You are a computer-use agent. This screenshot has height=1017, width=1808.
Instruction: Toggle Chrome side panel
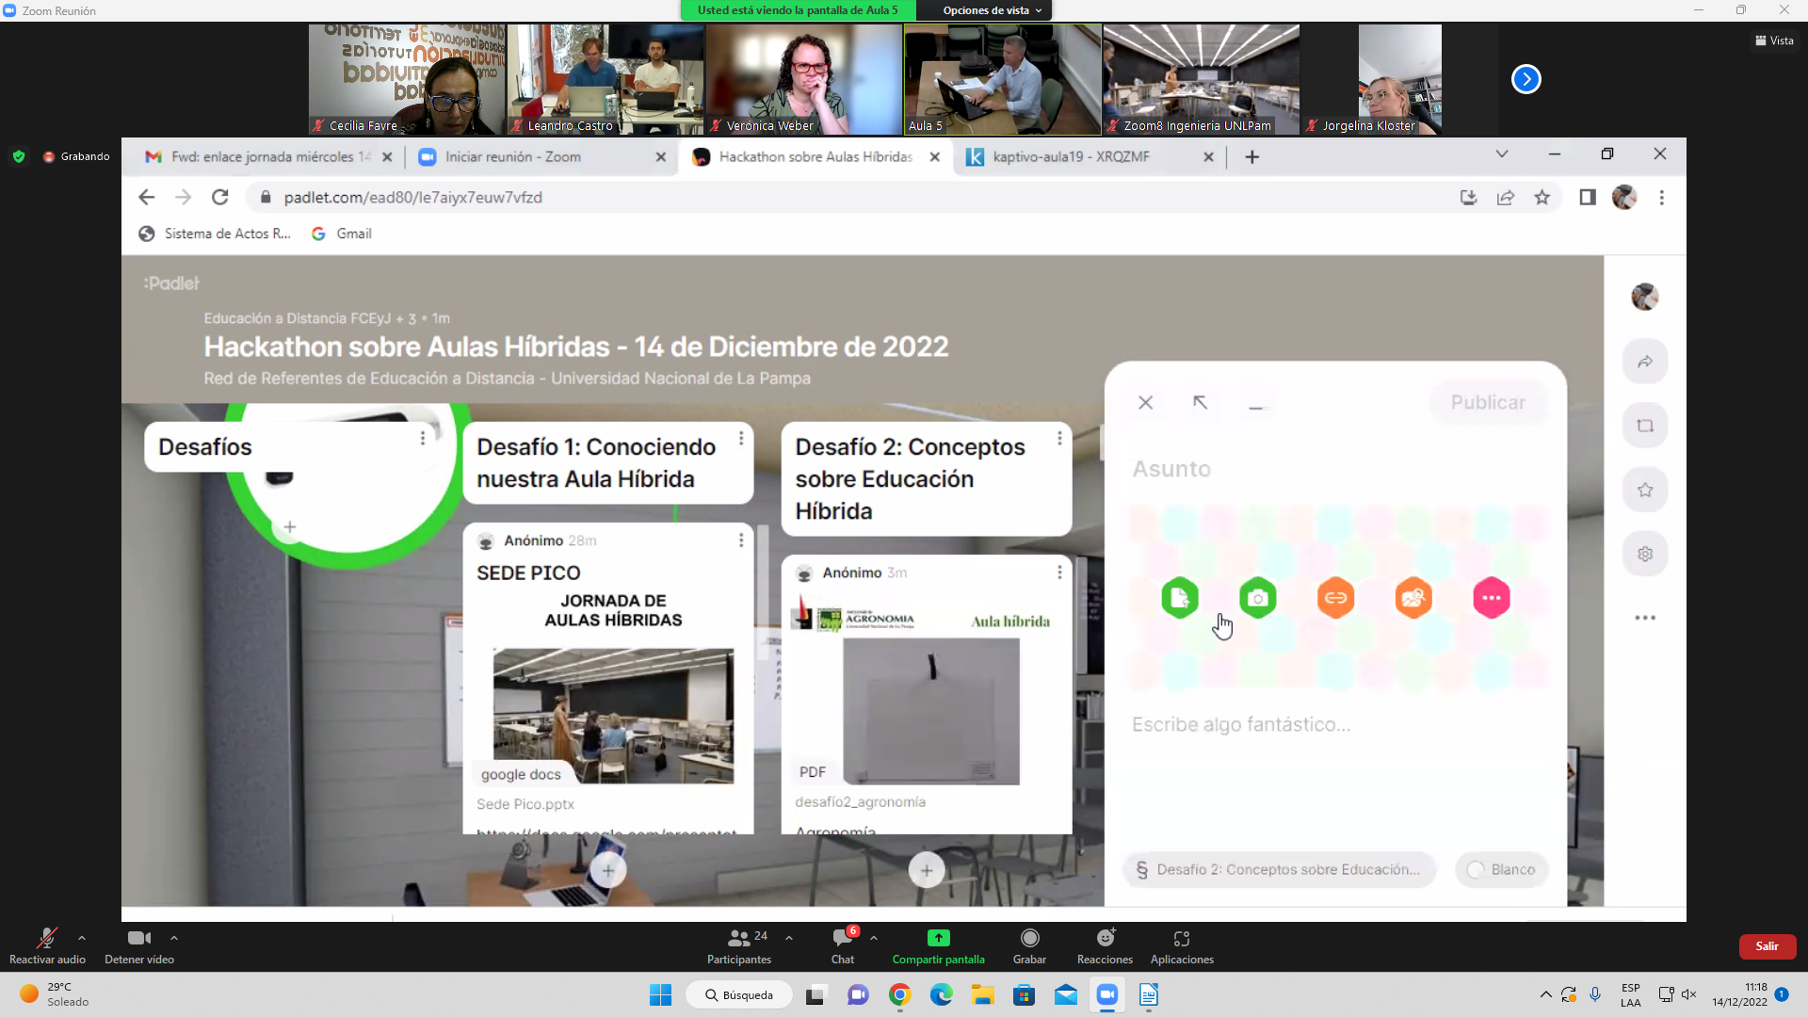click(1588, 197)
